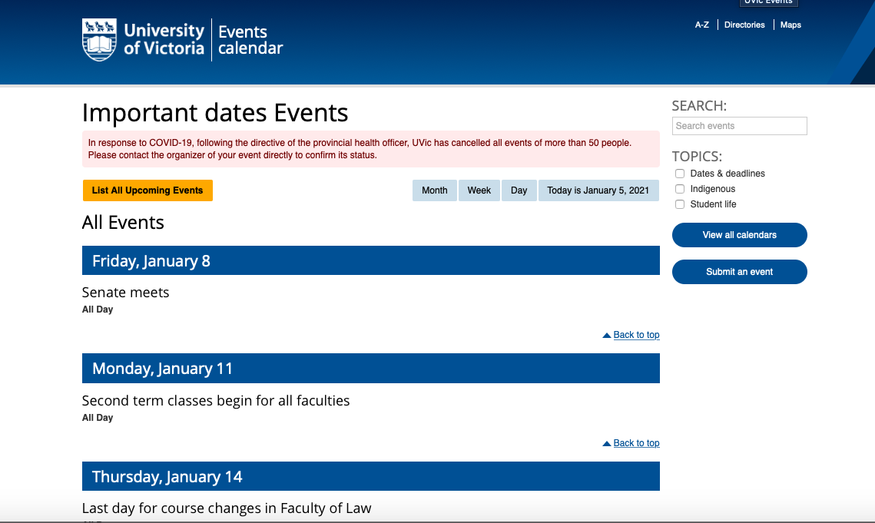Click the up-arrow icon beside Friday's Back to top
Image resolution: width=875 pixels, height=523 pixels.
click(x=607, y=336)
